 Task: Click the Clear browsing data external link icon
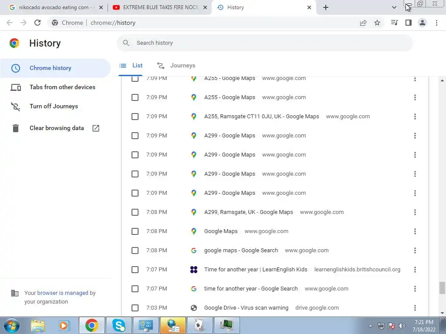point(96,128)
